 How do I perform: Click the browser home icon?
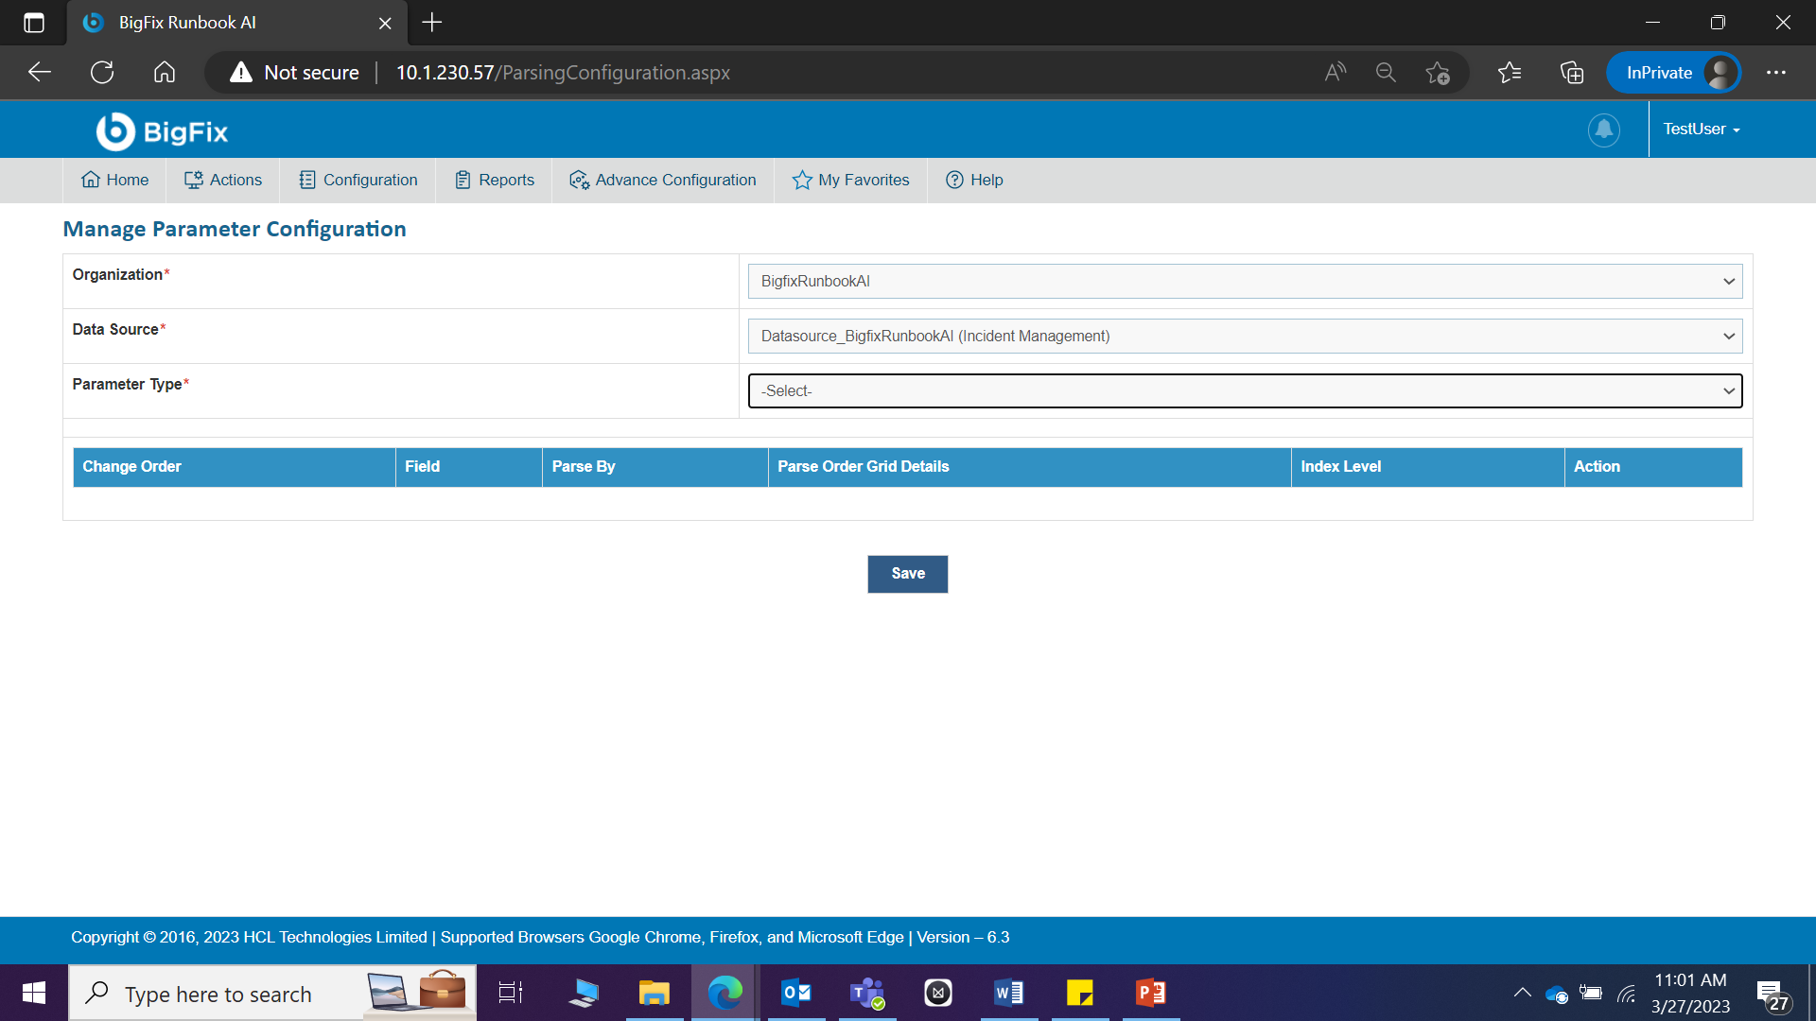point(165,73)
